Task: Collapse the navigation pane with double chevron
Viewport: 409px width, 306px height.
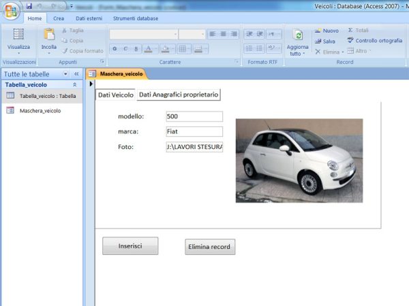Action: pyautogui.click(x=76, y=73)
